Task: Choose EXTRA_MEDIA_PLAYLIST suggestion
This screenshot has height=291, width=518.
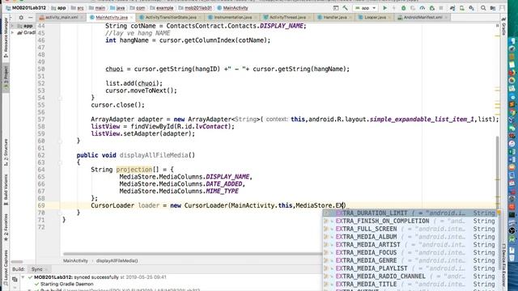Action: [x=410, y=268]
